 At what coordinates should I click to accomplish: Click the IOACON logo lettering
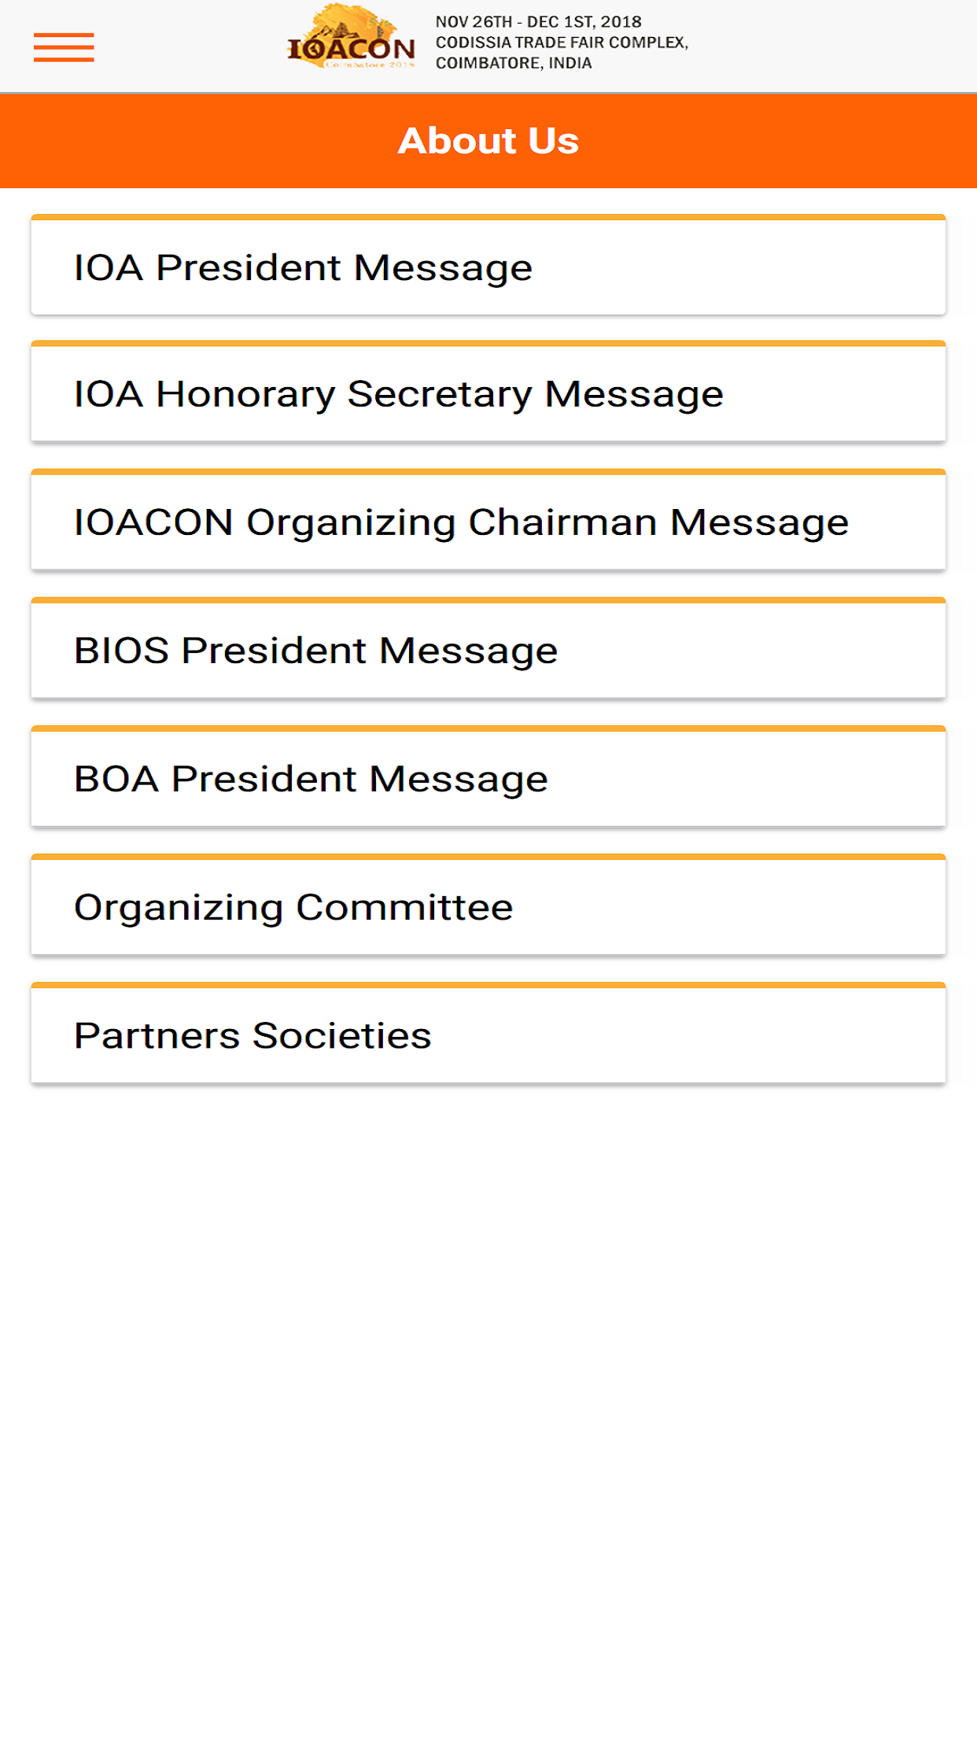tap(352, 50)
